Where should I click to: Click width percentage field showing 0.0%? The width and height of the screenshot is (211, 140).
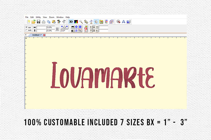[51, 27]
